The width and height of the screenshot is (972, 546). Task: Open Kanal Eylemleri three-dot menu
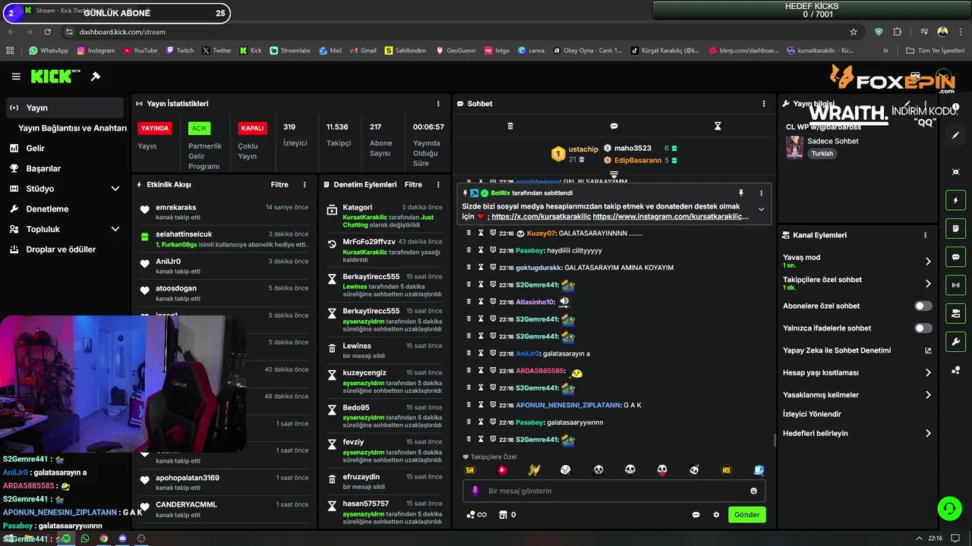[x=925, y=235]
